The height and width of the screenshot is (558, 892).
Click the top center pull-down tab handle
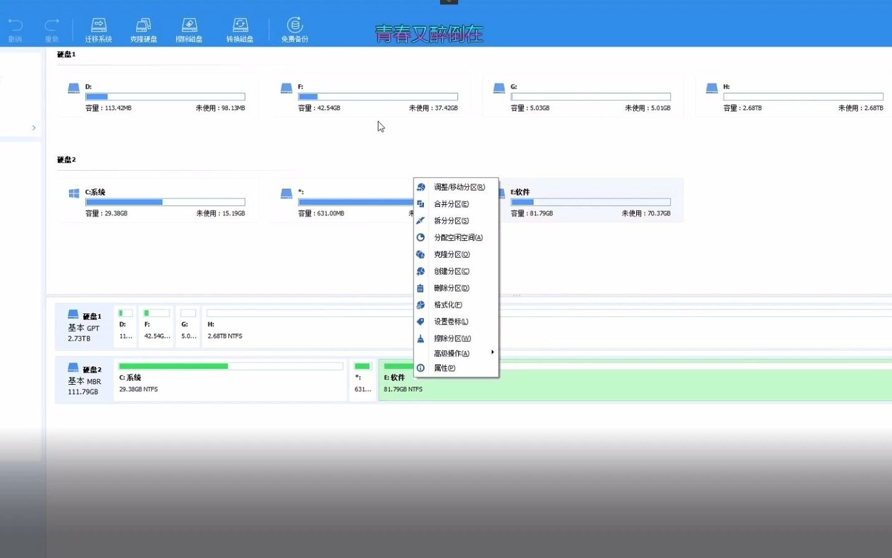449,2
